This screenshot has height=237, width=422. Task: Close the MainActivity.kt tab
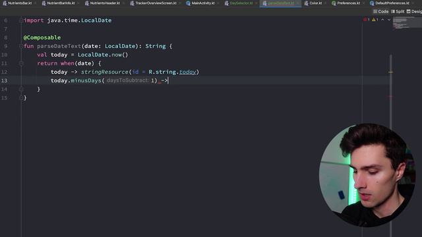218,3
